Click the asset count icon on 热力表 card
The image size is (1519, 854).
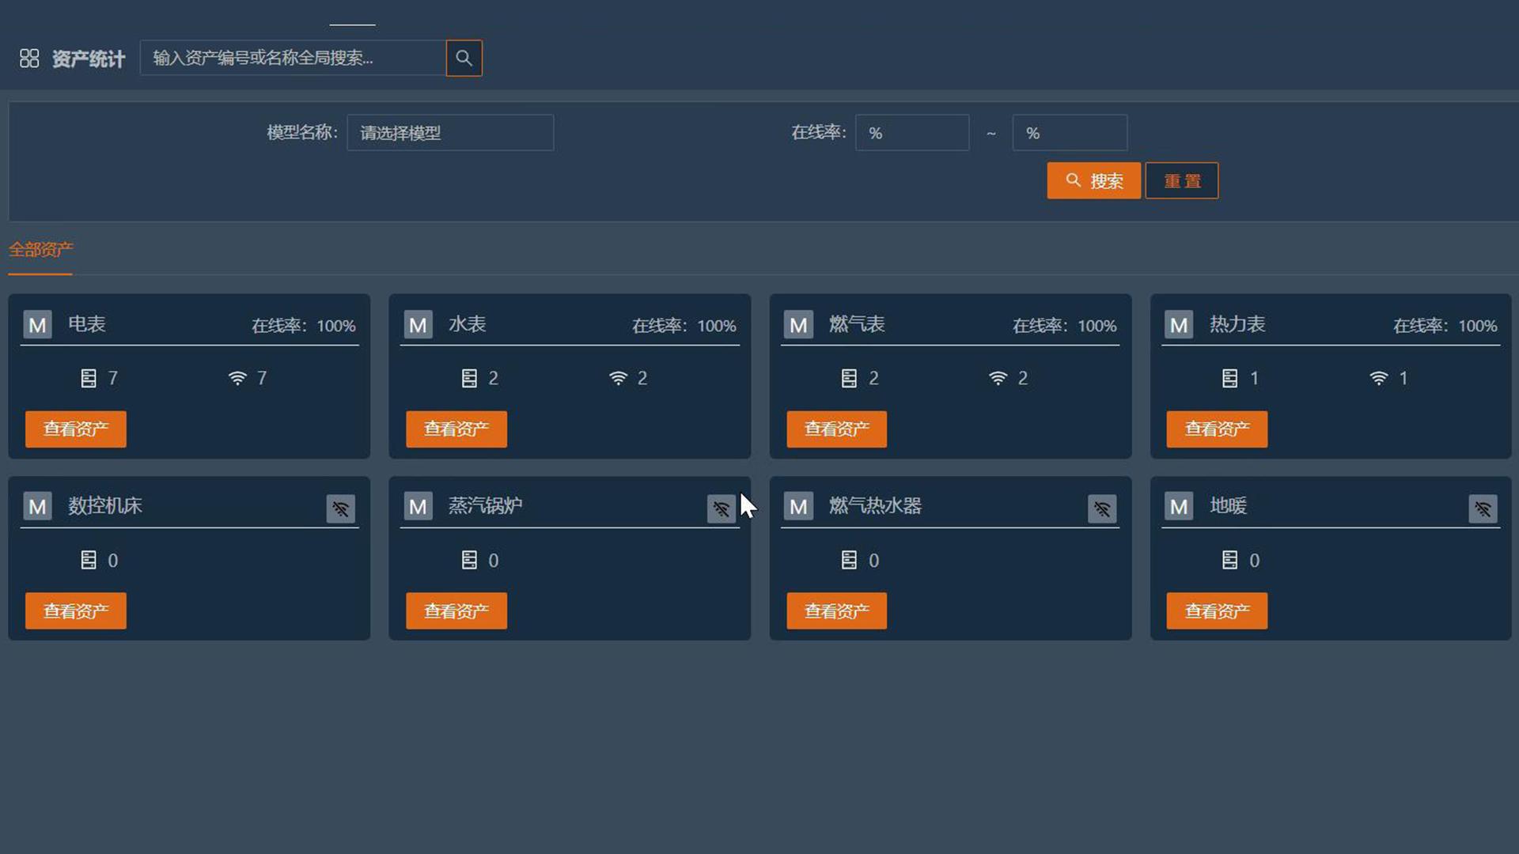1229,379
